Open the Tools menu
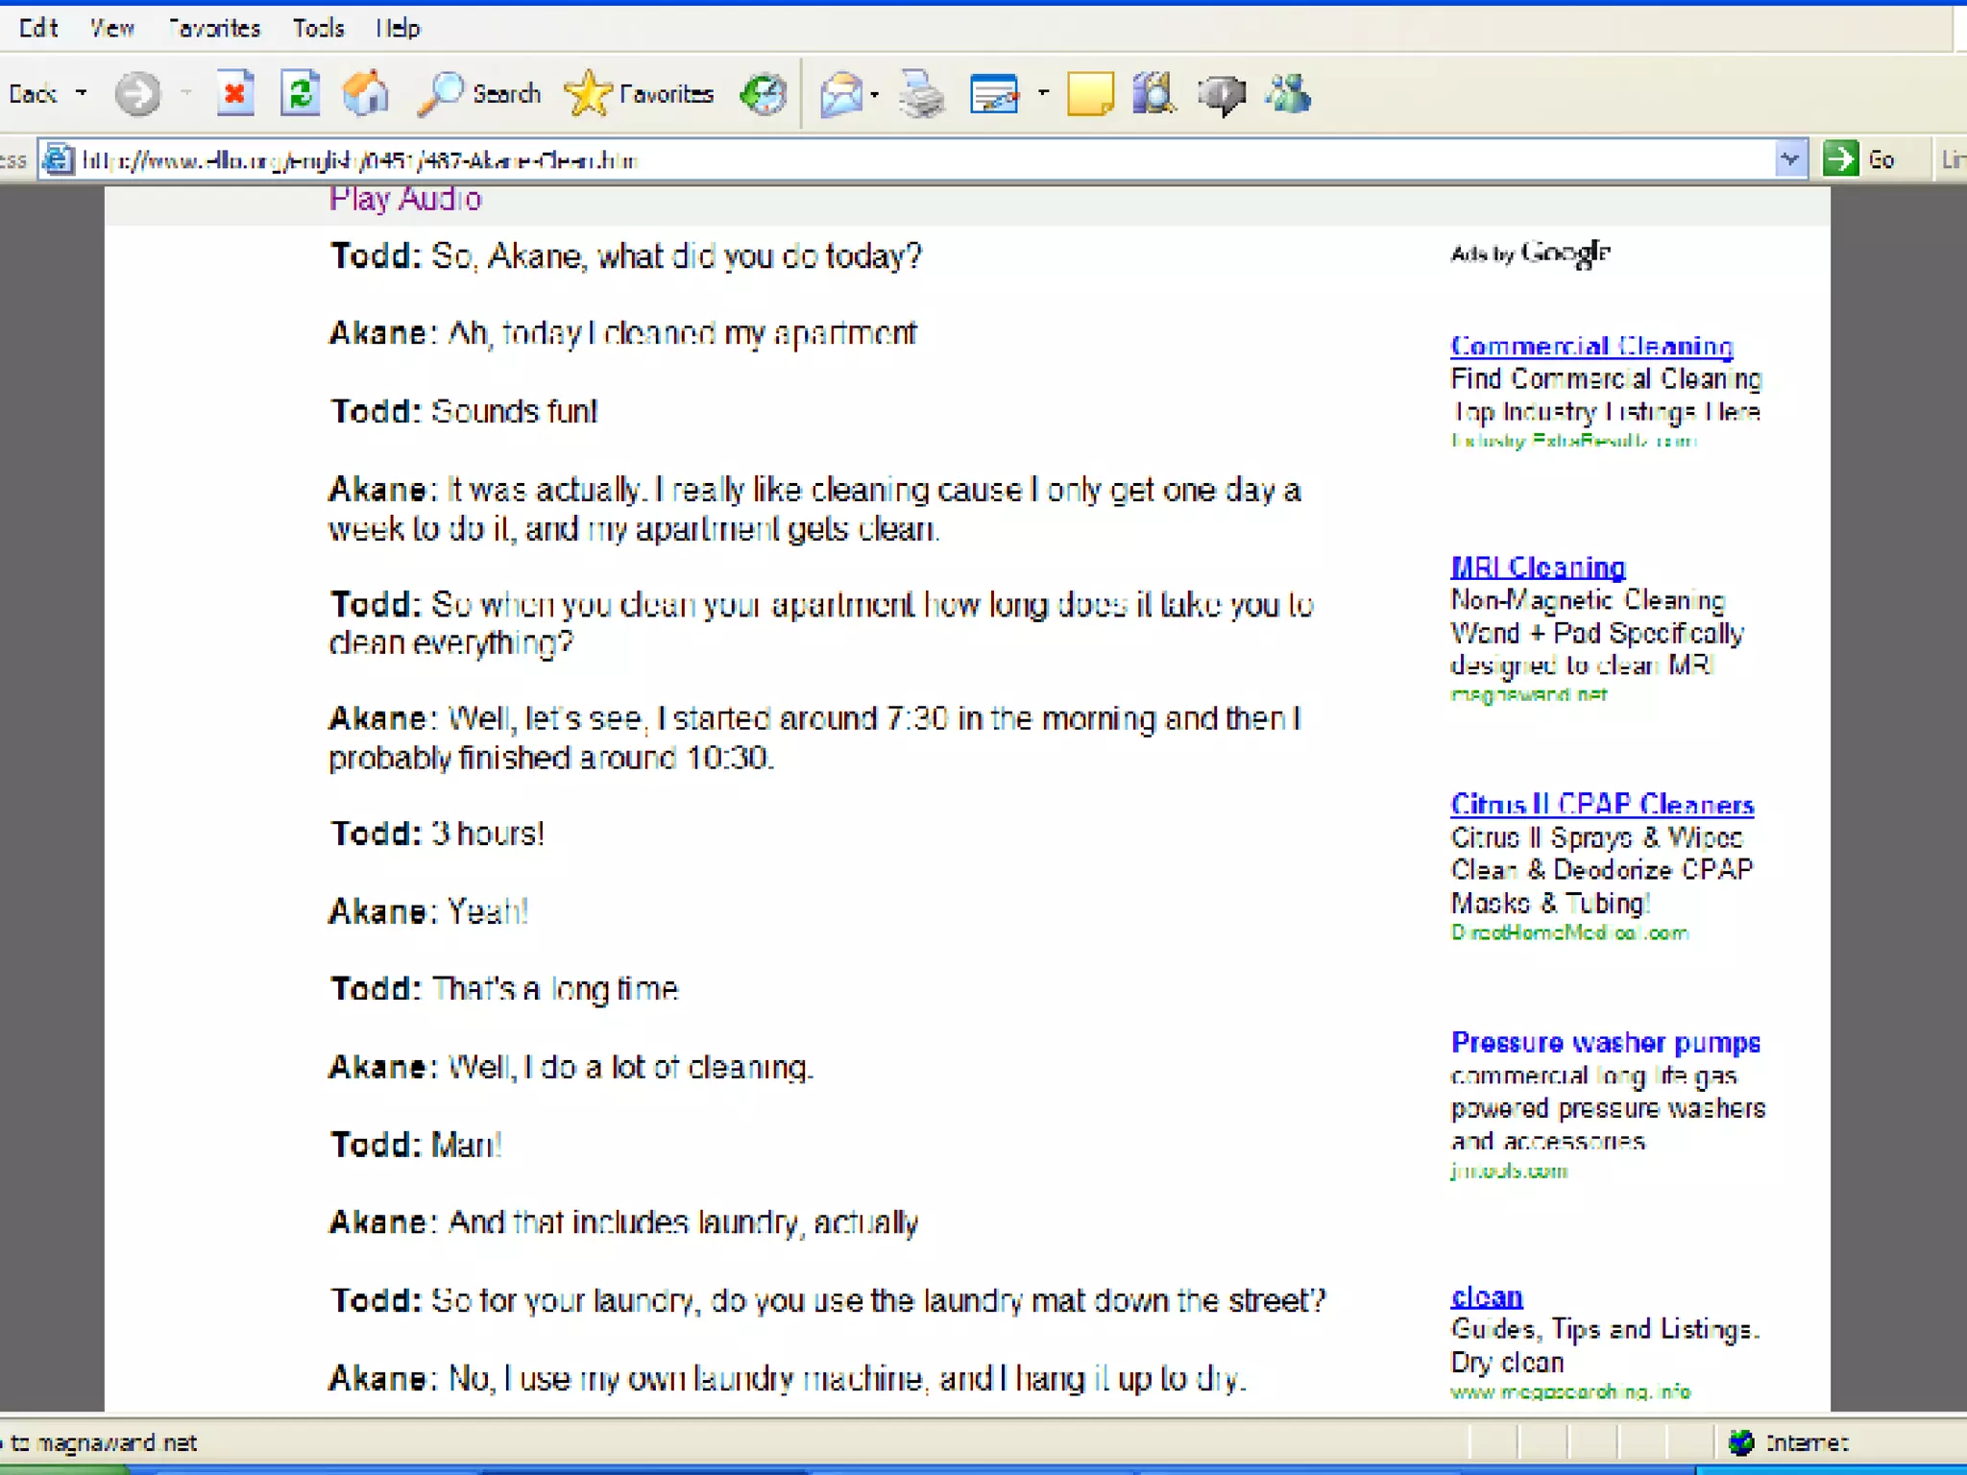 pos(318,28)
